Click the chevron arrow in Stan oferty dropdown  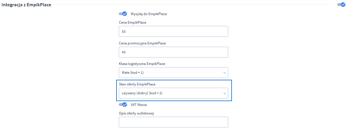224,93
